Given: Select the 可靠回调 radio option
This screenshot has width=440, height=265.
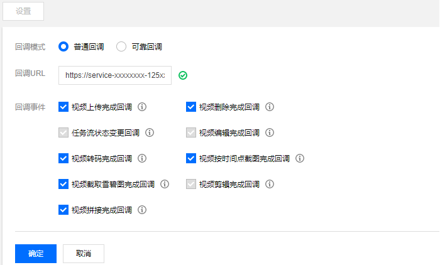Looking at the screenshot, I should (121, 46).
